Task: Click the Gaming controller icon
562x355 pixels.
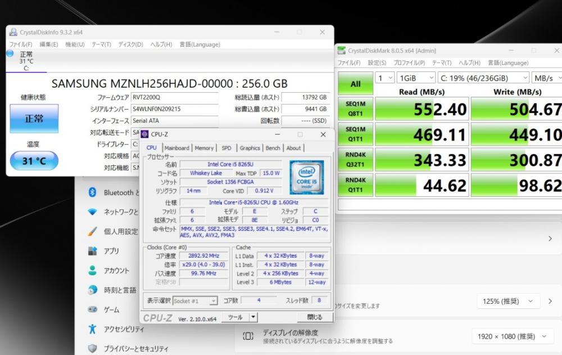Action: (93, 309)
